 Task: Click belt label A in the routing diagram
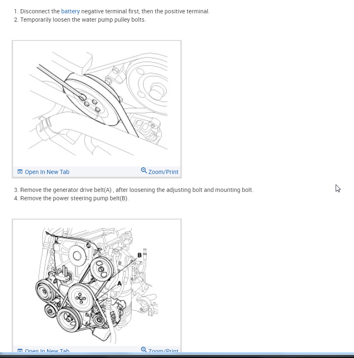tap(119, 283)
